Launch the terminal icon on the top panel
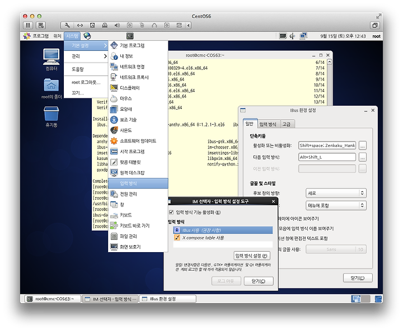 point(130,36)
